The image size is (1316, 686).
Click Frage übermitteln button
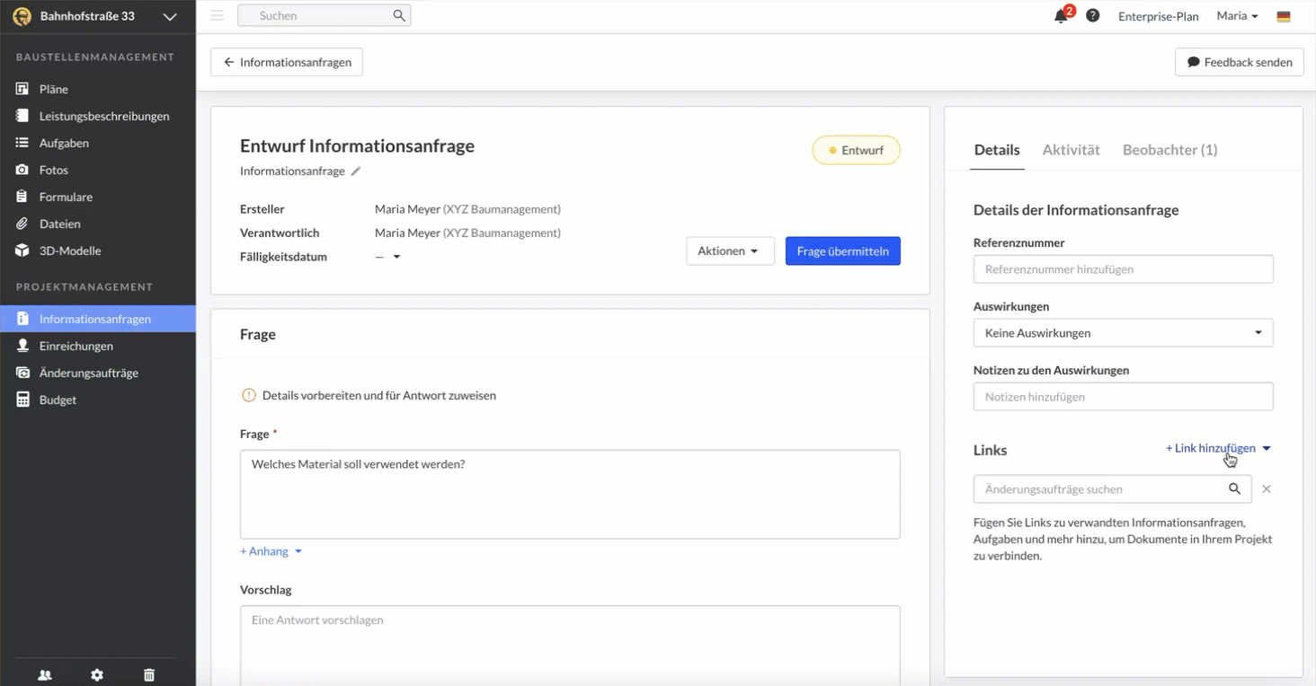pos(843,251)
